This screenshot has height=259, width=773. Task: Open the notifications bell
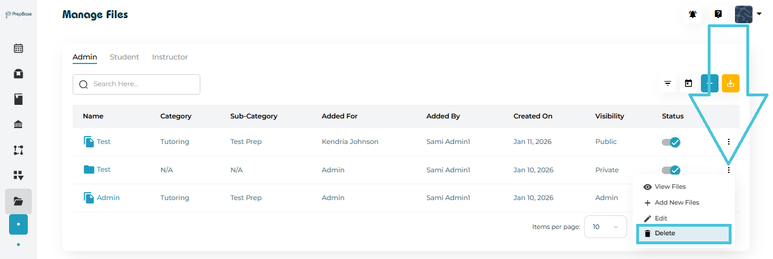point(692,14)
